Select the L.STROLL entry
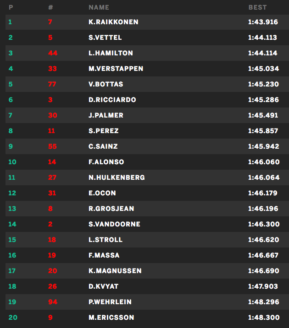 coord(106,240)
